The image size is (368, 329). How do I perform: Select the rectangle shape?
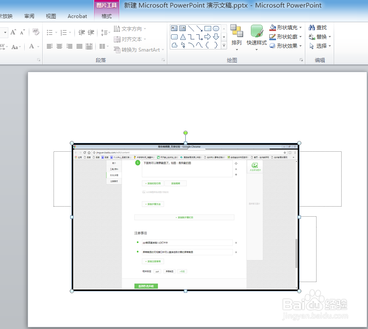(x=208, y=28)
